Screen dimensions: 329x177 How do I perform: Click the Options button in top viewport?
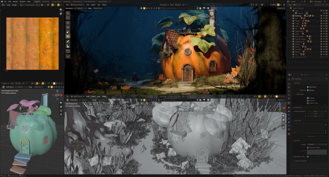(281, 8)
